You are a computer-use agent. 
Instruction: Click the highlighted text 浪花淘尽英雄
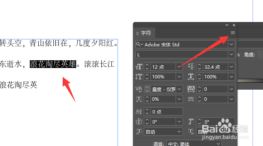[x=53, y=64]
